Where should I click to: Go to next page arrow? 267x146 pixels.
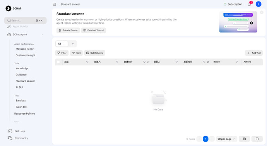pyautogui.click(x=212, y=139)
